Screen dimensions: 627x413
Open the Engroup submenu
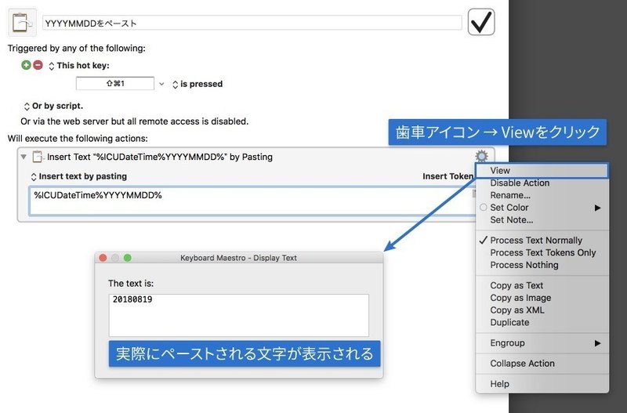click(542, 343)
